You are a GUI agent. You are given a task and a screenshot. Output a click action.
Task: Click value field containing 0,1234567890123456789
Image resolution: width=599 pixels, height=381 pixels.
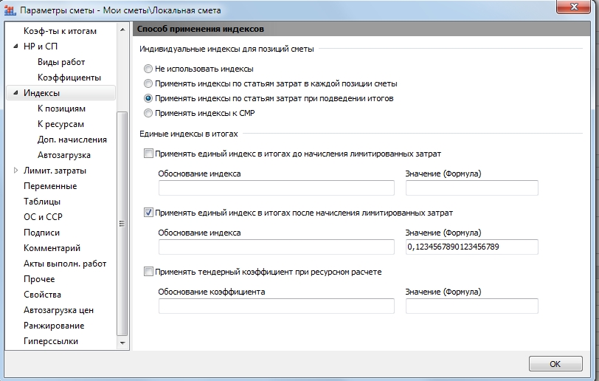[472, 247]
